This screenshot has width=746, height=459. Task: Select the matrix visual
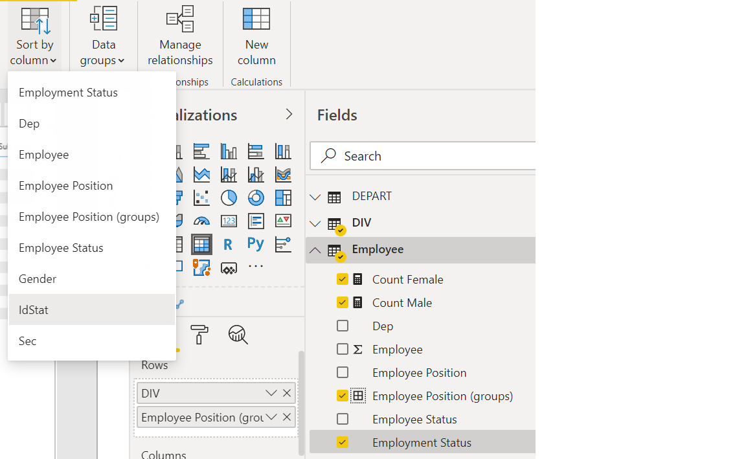click(202, 245)
